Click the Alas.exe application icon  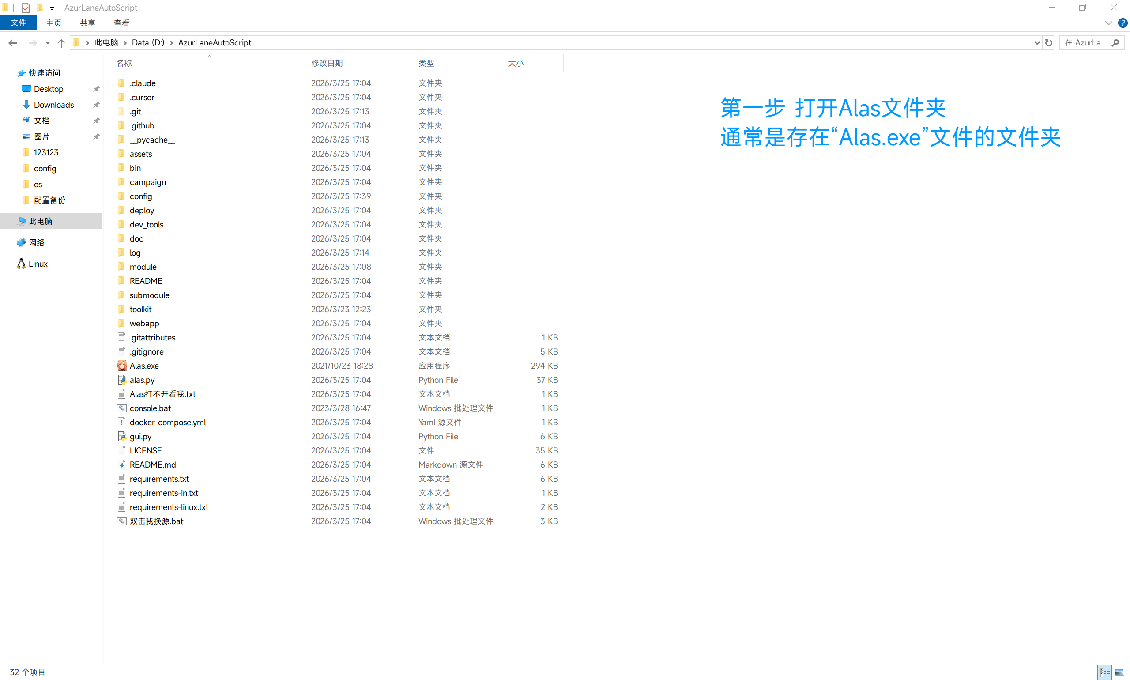(x=121, y=366)
